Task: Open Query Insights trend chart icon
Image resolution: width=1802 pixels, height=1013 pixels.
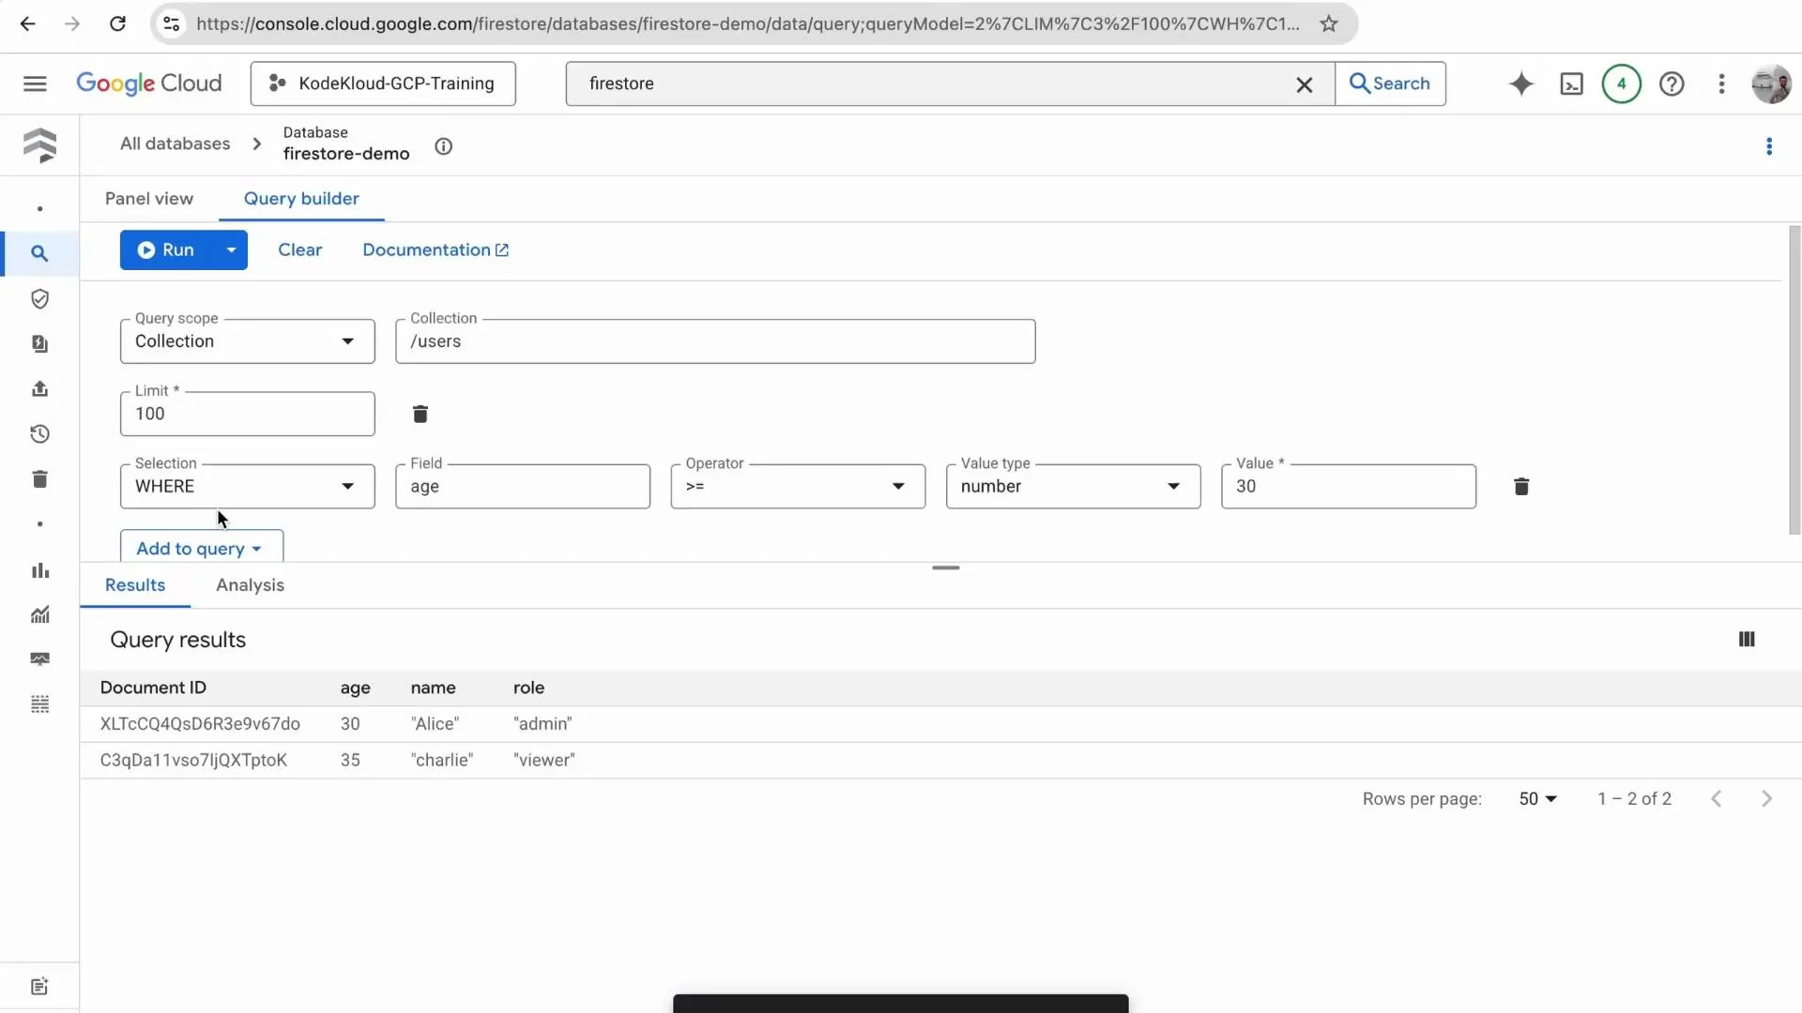Action: coord(39,614)
